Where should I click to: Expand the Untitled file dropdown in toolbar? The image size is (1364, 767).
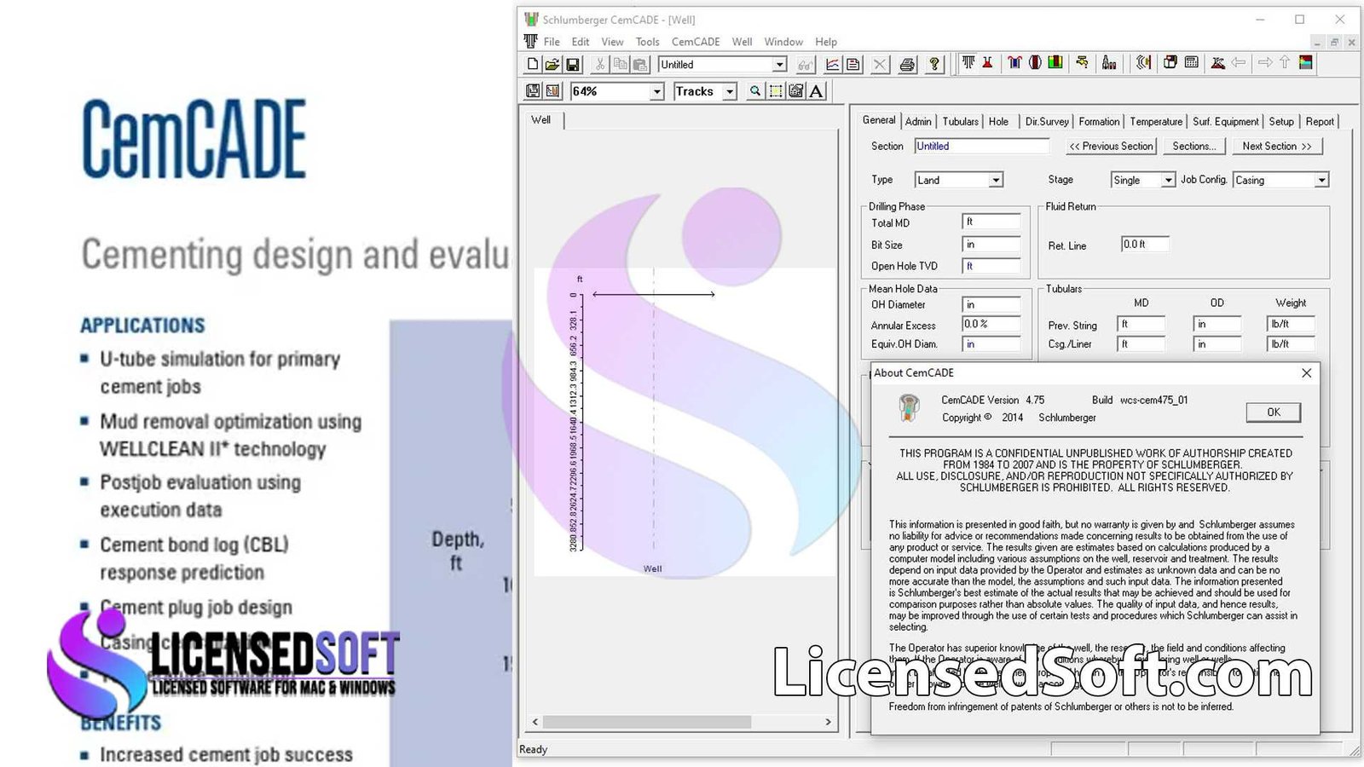[779, 65]
